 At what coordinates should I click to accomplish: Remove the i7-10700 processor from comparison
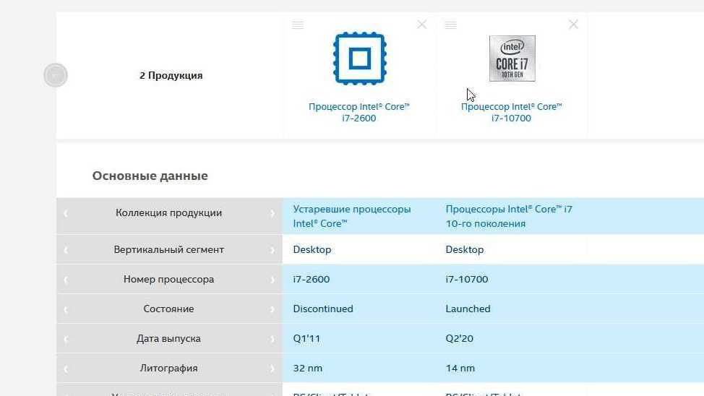point(573,25)
